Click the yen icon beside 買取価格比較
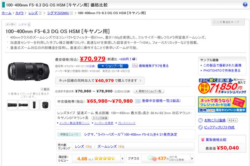 click(203, 140)
